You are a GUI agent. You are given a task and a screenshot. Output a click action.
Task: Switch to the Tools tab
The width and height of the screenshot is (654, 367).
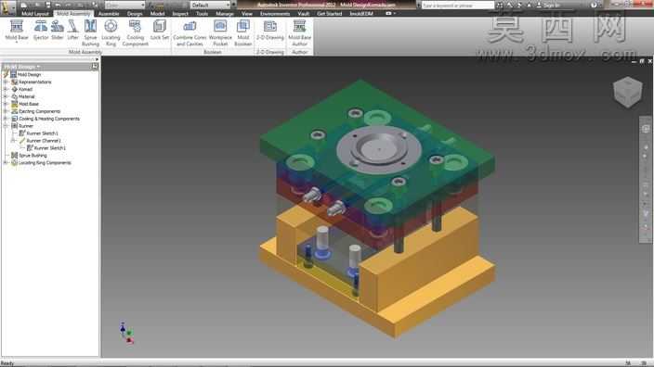(x=202, y=14)
